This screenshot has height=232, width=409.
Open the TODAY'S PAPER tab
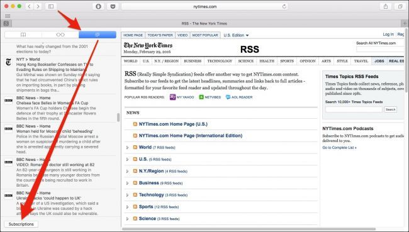160,35
